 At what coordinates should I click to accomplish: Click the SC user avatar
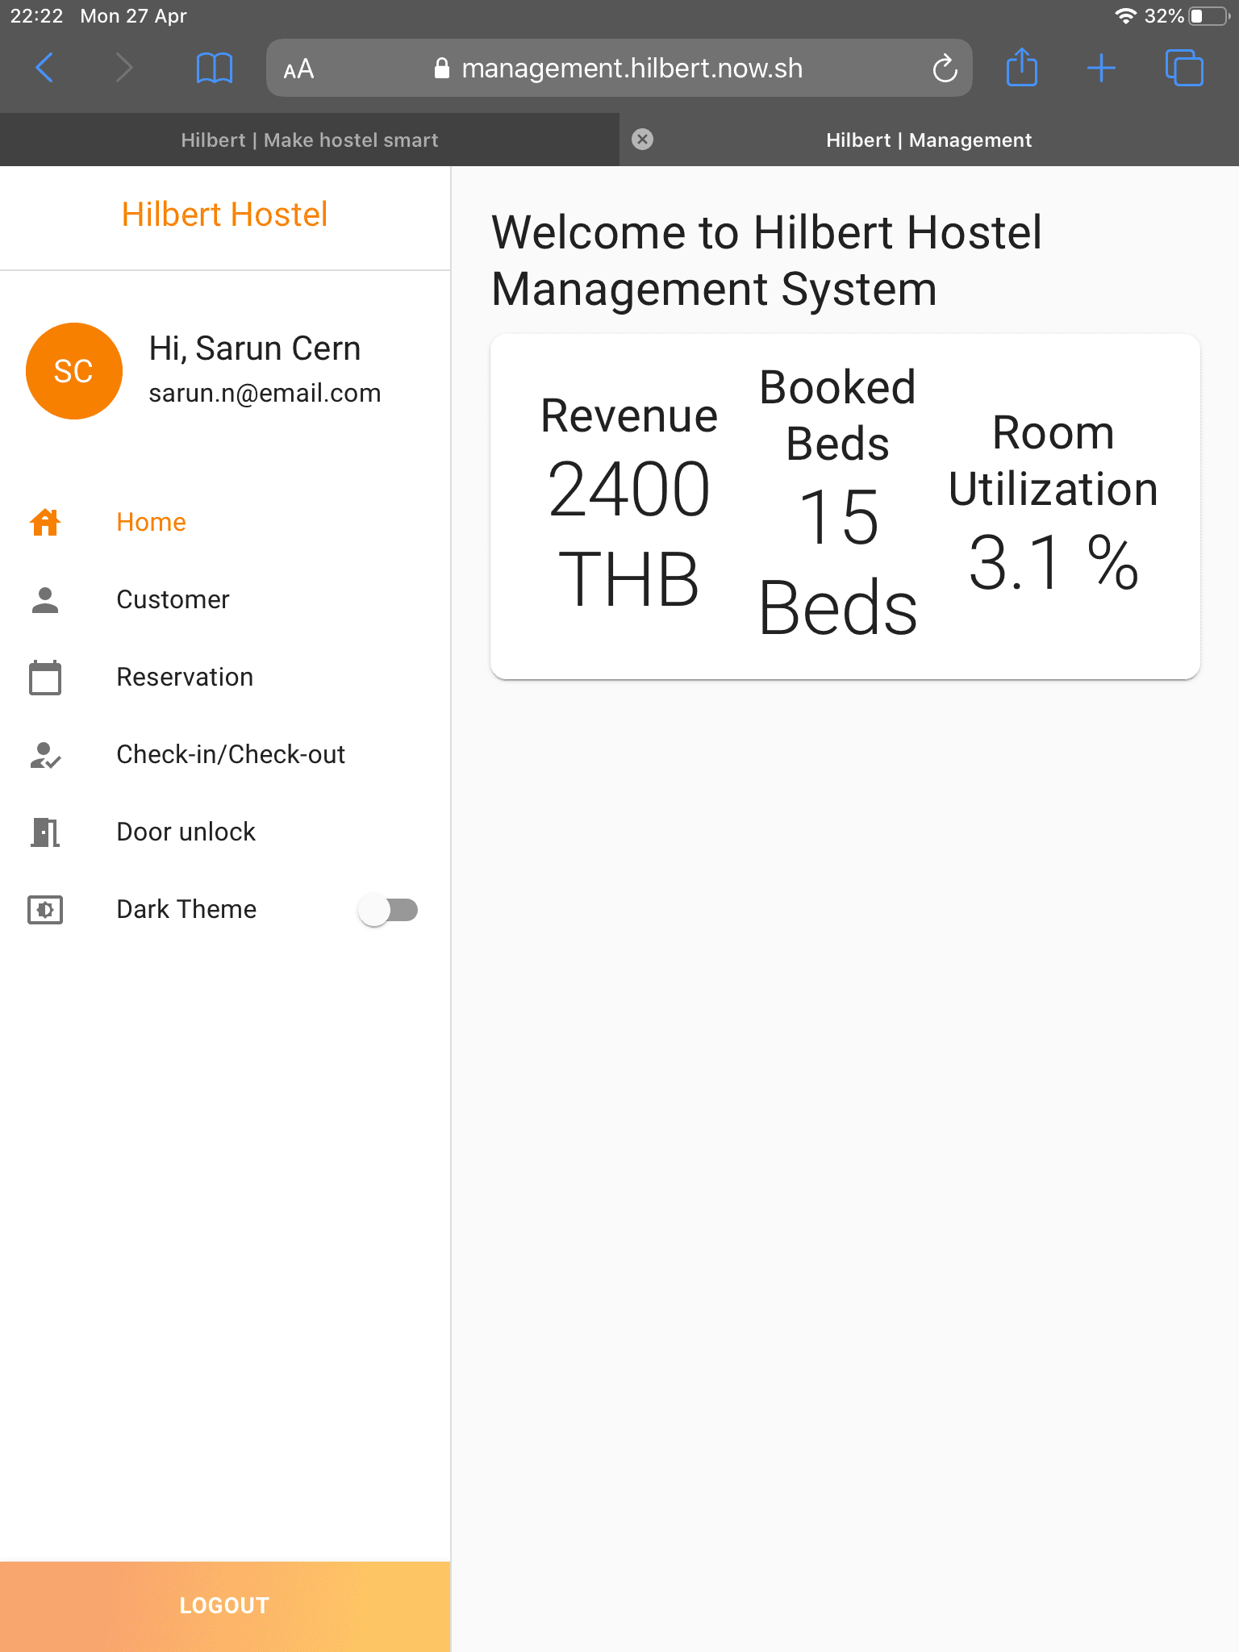[x=74, y=371]
